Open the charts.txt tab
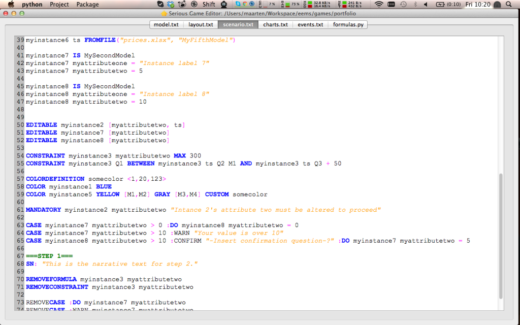The width and height of the screenshot is (520, 325). click(x=275, y=24)
